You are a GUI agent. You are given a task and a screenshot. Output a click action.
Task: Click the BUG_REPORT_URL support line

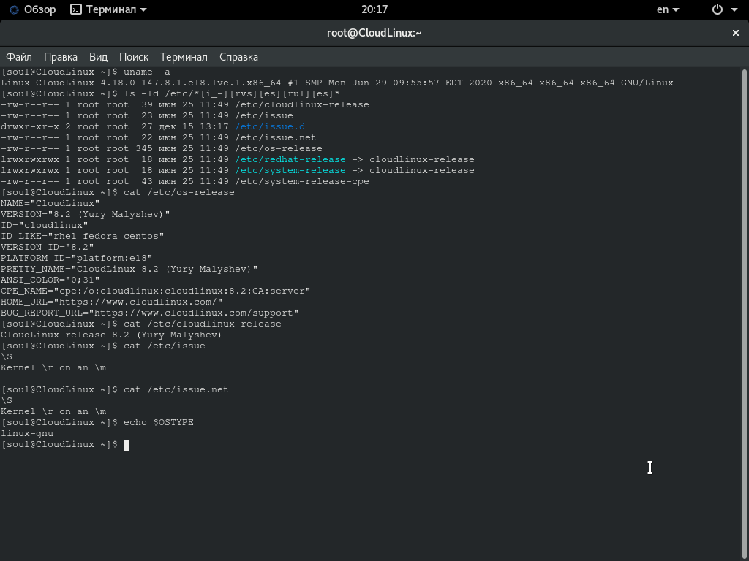[x=149, y=313]
